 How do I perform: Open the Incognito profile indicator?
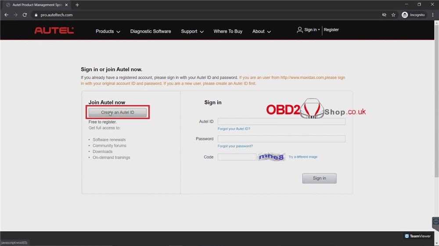pos(413,15)
